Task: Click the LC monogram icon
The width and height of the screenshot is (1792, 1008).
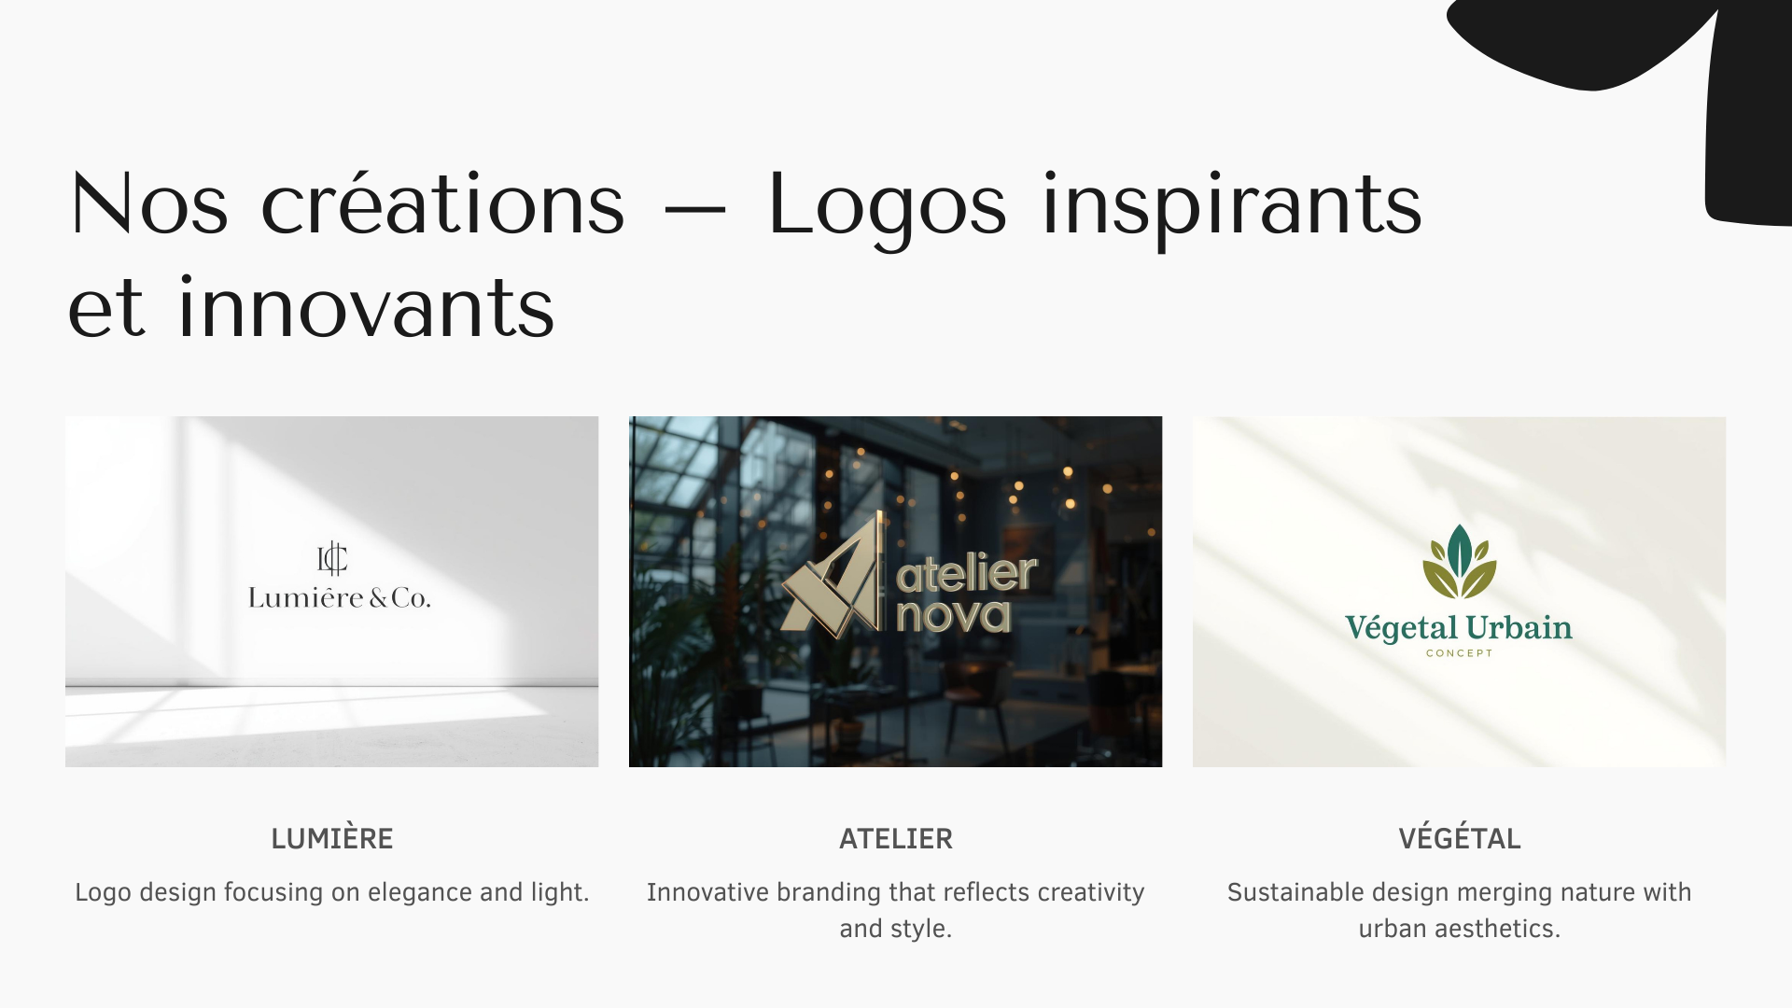Action: (x=332, y=558)
